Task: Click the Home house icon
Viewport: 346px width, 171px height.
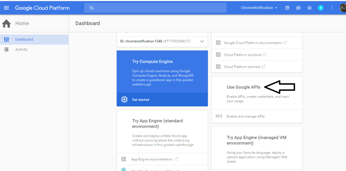Action: (x=6, y=23)
